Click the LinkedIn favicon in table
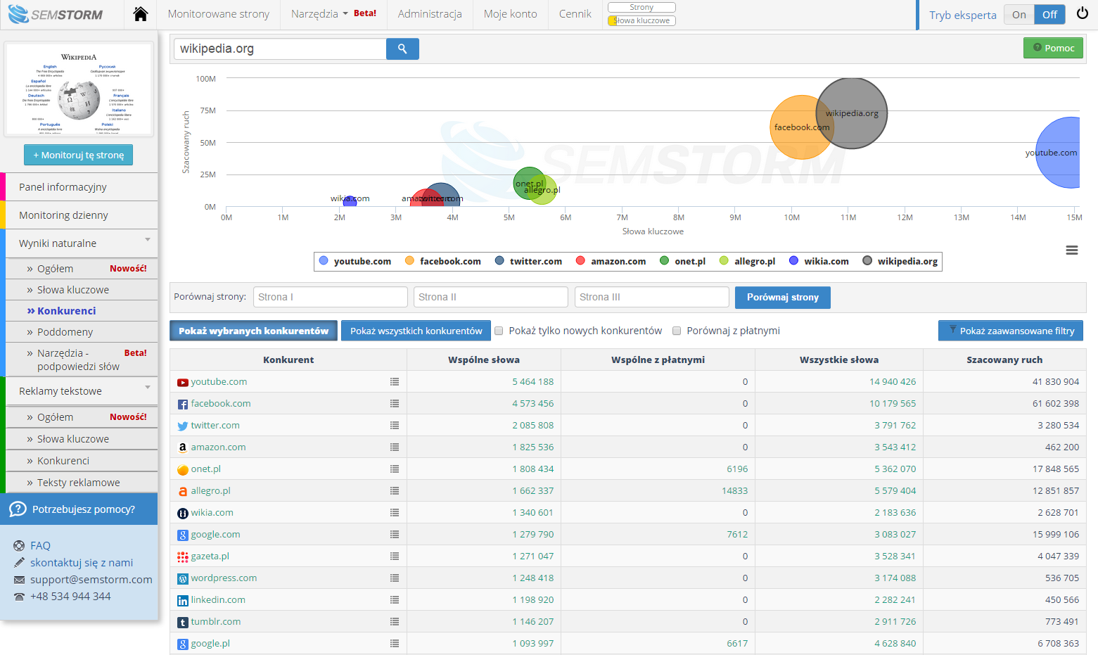The image size is (1098, 655). 183,601
